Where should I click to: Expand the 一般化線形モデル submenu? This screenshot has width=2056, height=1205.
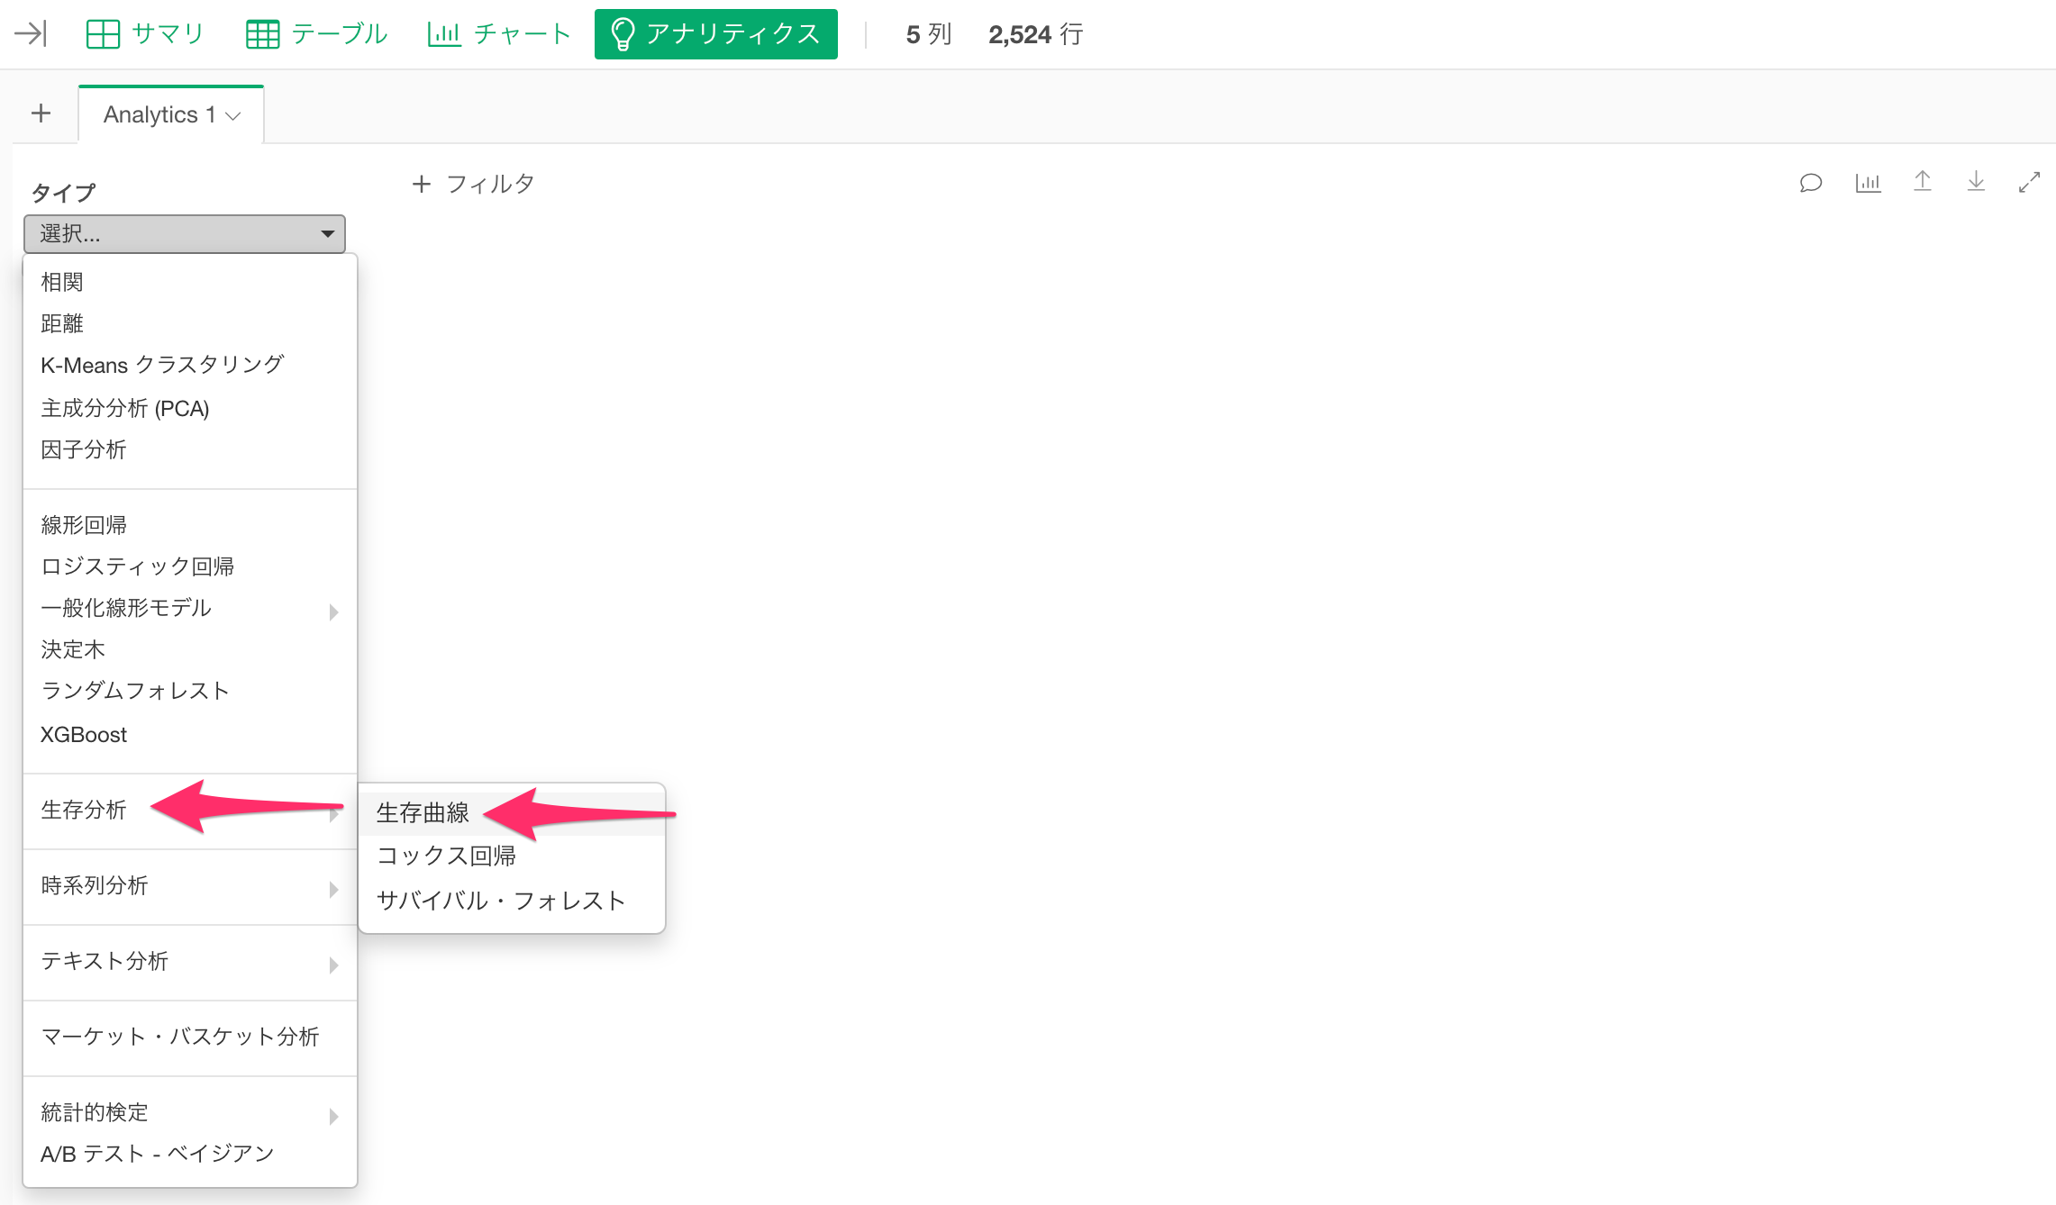(x=190, y=609)
